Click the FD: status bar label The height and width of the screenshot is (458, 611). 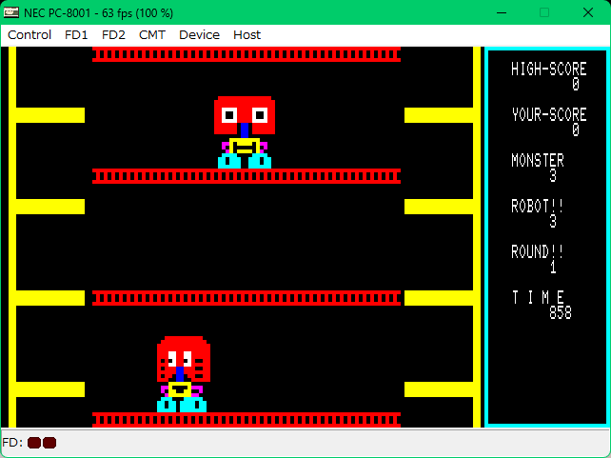12,443
